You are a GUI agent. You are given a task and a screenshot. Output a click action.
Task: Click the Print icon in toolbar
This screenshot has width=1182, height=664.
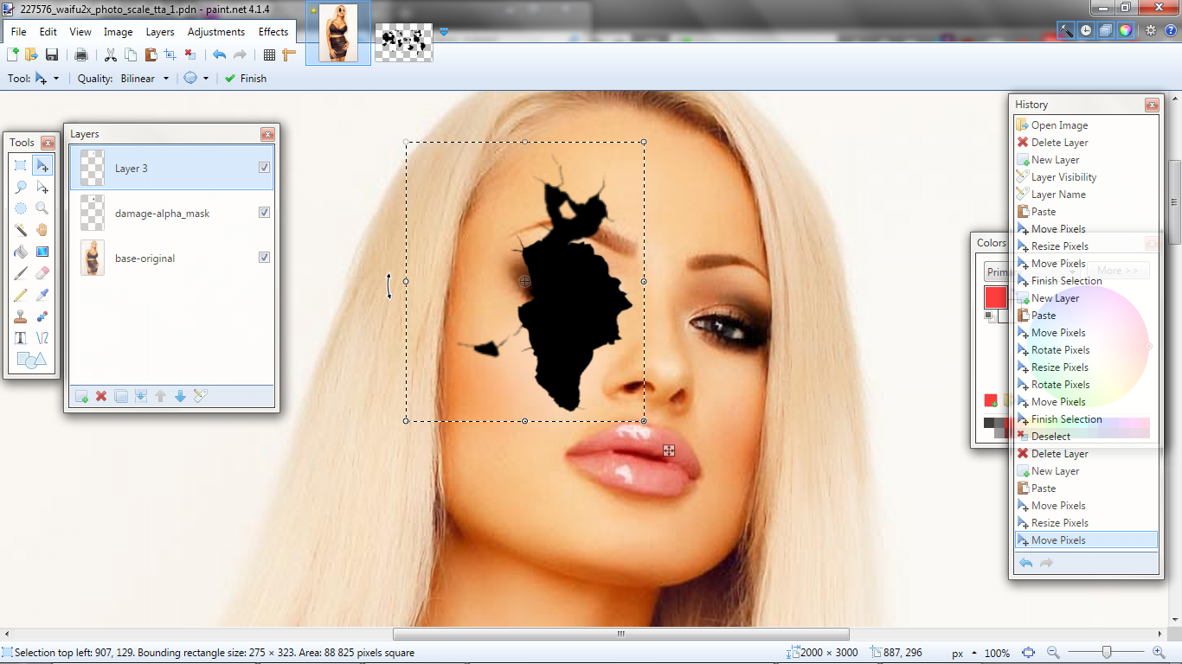coord(81,54)
